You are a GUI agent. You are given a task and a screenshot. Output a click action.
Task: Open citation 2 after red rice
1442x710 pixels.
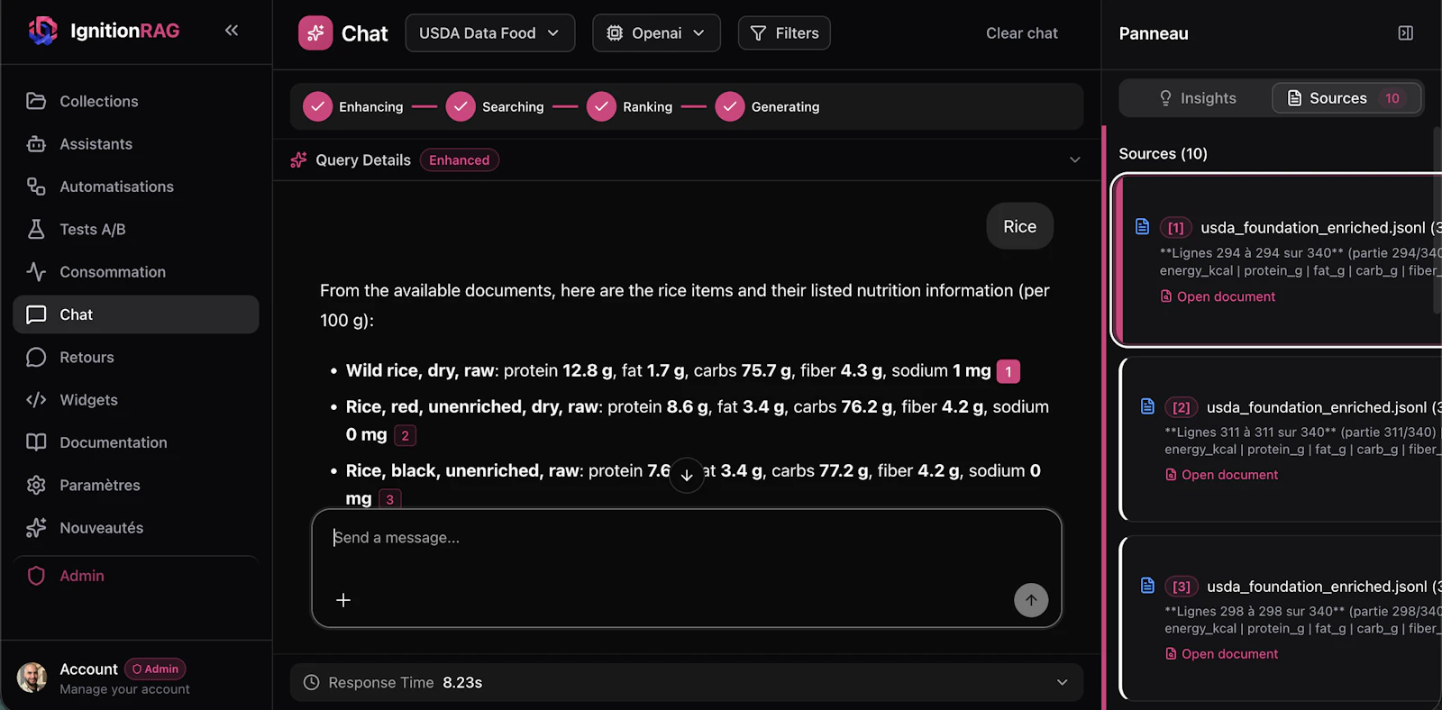tap(405, 435)
